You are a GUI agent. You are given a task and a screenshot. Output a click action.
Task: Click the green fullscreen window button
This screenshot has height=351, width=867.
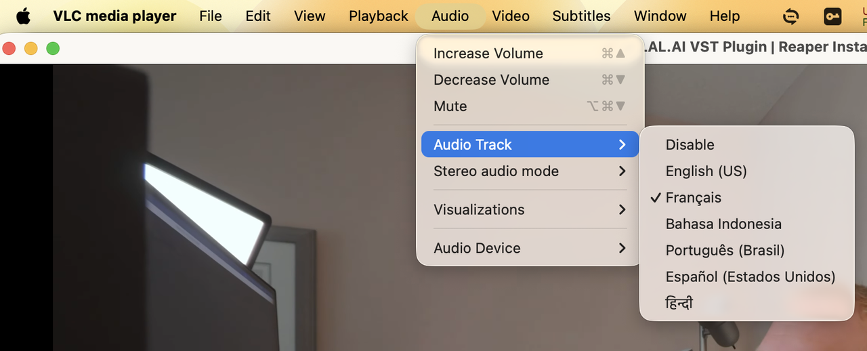(x=53, y=48)
